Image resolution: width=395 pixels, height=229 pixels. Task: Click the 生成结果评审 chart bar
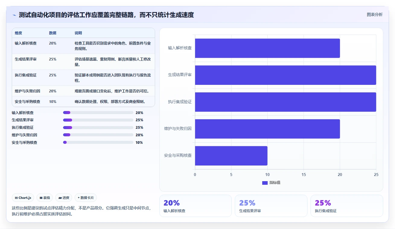(x=285, y=75)
